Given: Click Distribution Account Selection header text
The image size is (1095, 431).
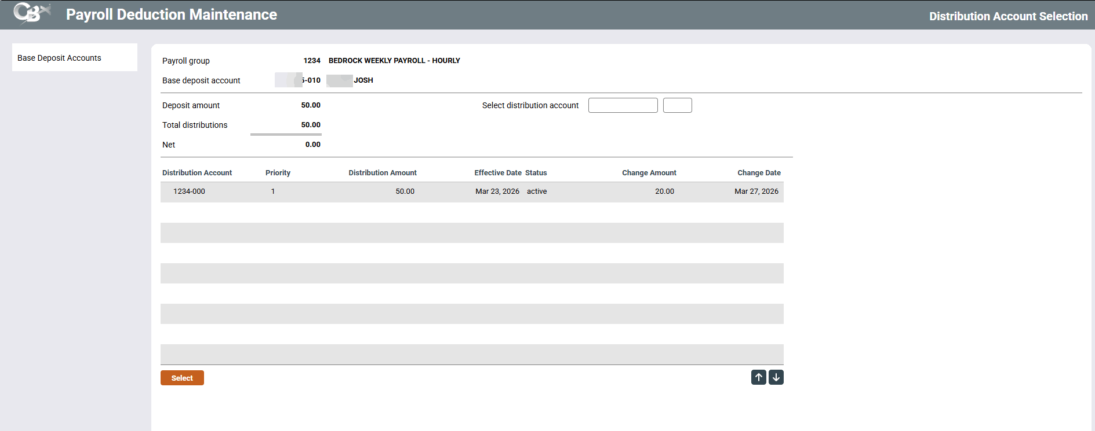Looking at the screenshot, I should point(1008,16).
